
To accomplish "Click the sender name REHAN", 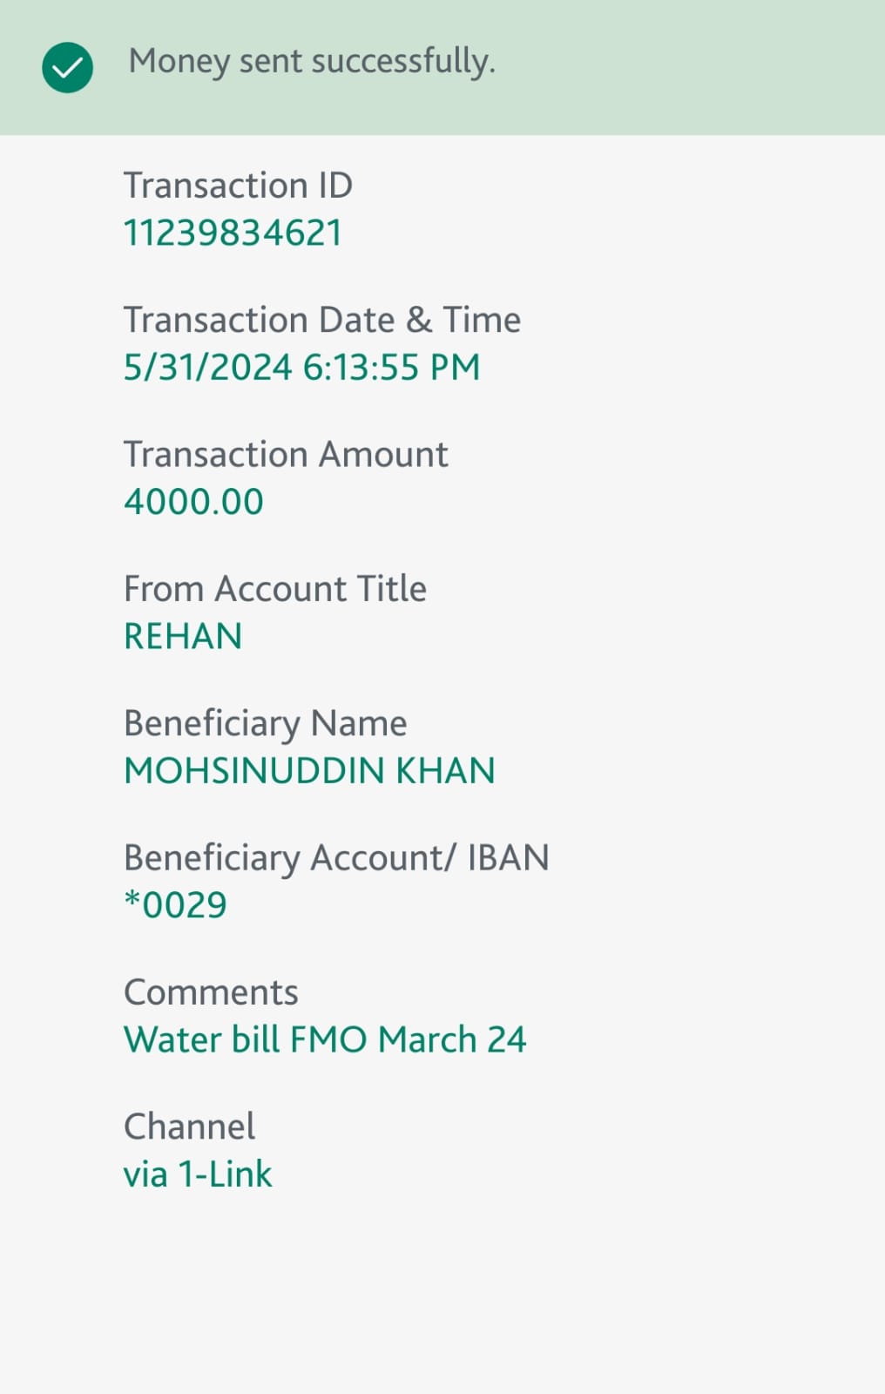I will 183,636.
